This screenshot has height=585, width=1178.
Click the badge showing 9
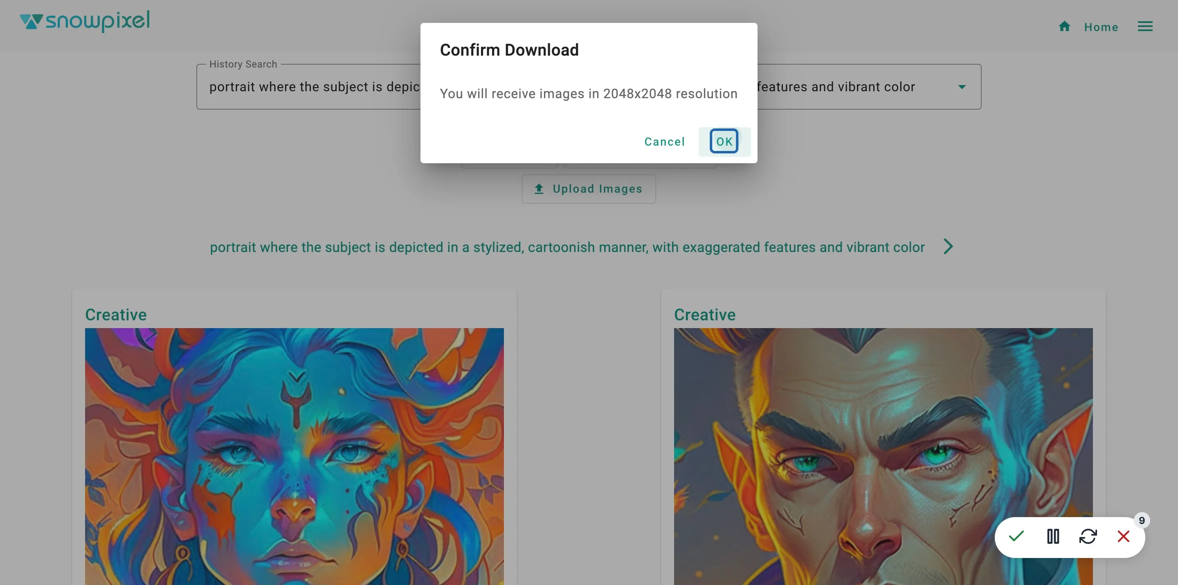[1142, 520]
